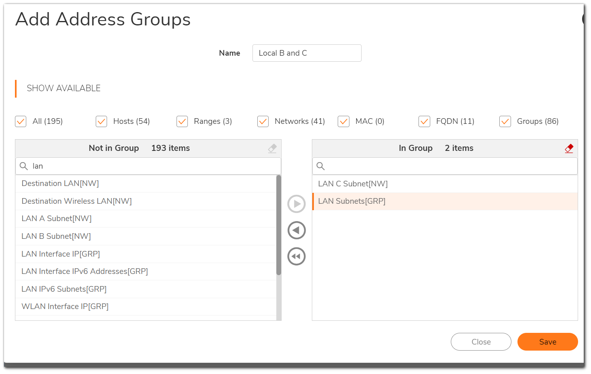Viewport: 591px width, 374px height.
Task: Click the Not in Group search field
Action: pos(148,166)
